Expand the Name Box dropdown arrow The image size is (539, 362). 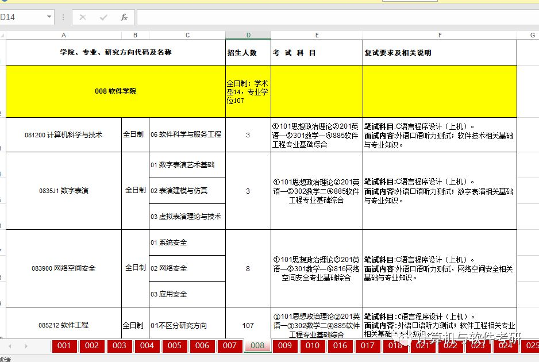[49, 17]
